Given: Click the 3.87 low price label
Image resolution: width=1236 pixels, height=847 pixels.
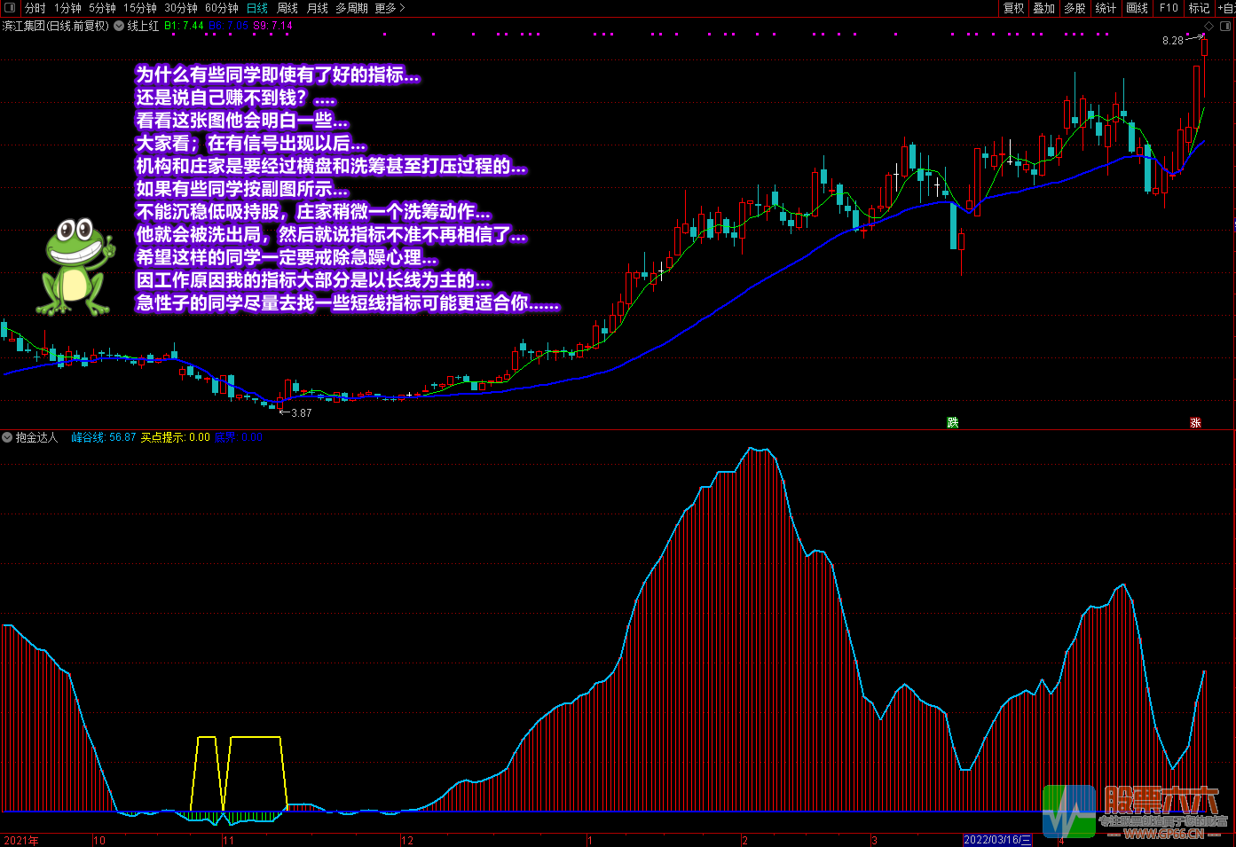Looking at the screenshot, I should pos(302,413).
